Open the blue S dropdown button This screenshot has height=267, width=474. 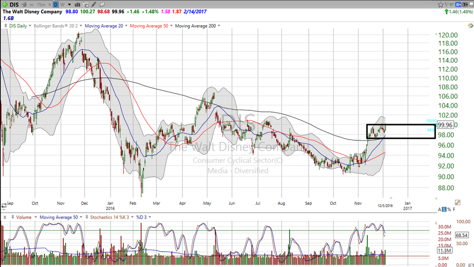[458, 4]
